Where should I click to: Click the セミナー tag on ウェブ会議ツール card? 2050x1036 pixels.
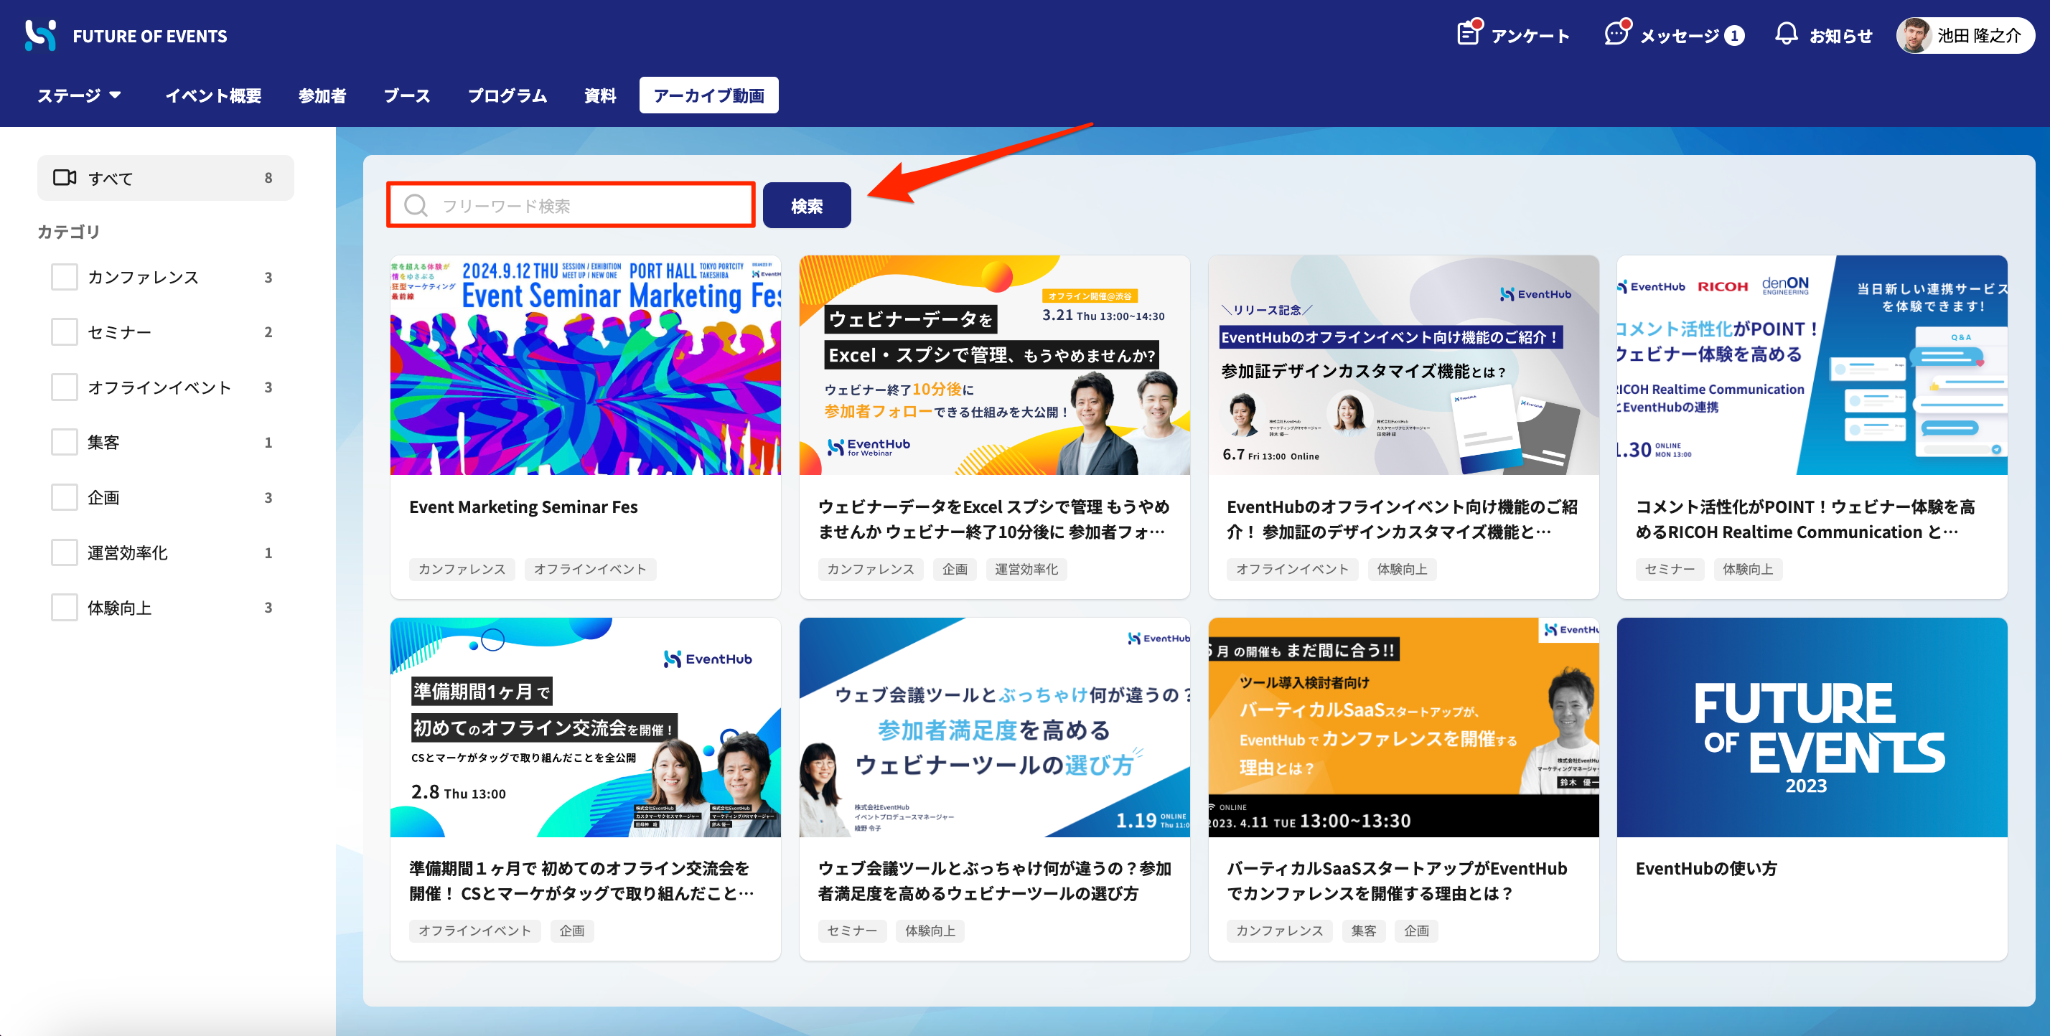(851, 930)
